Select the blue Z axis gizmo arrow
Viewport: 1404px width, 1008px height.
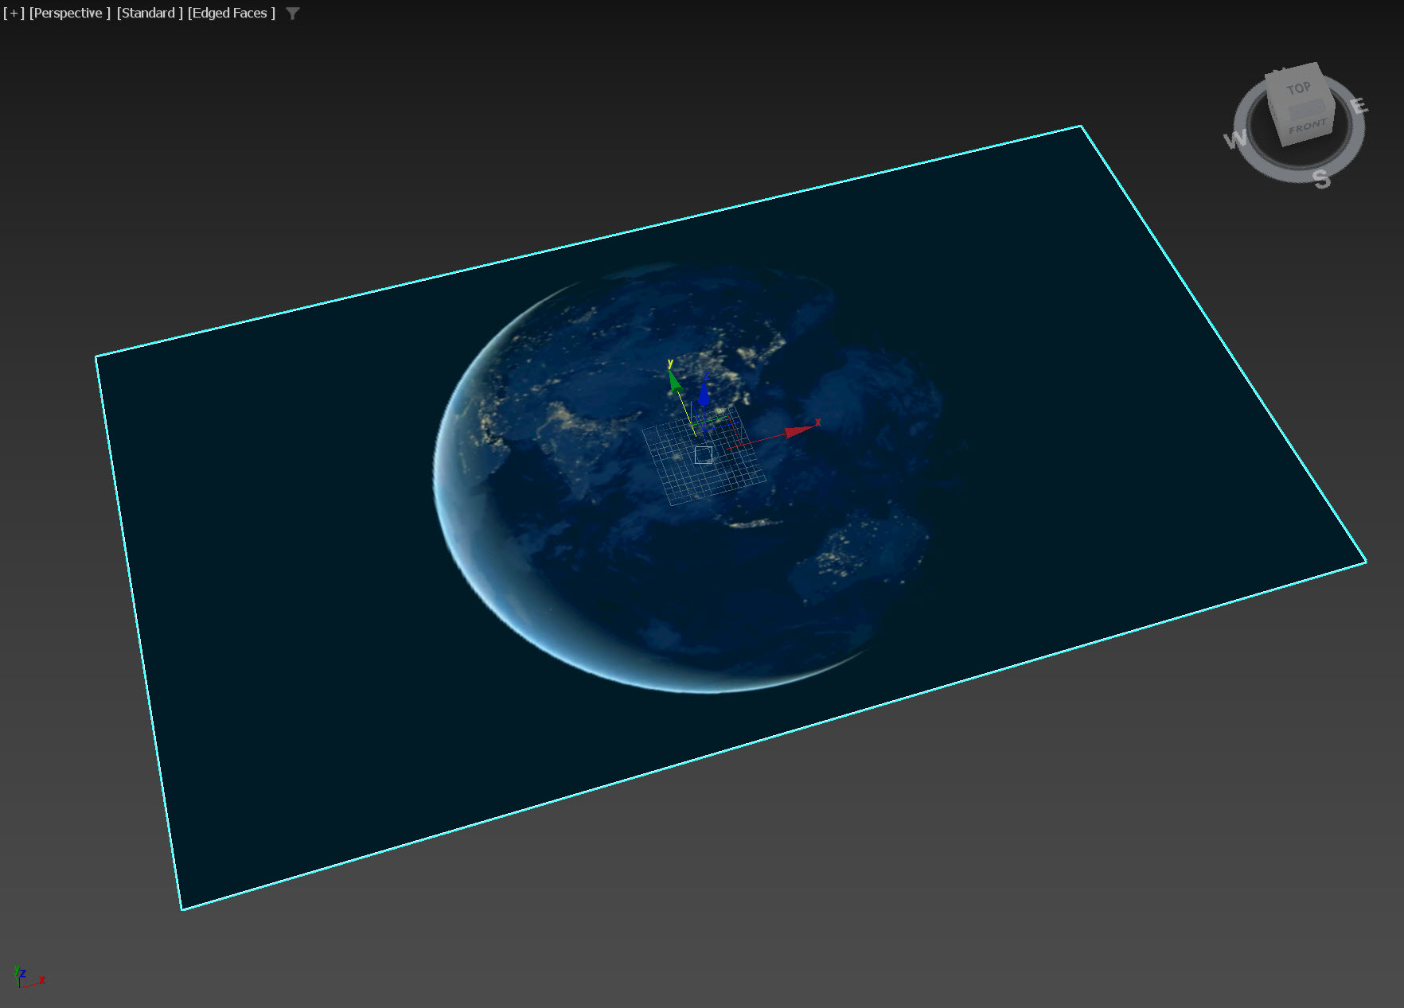[x=704, y=394]
